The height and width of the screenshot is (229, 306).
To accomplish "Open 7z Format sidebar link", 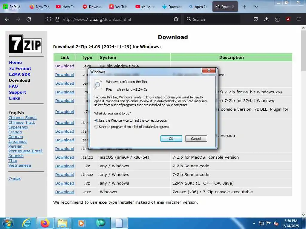I will point(20,69).
